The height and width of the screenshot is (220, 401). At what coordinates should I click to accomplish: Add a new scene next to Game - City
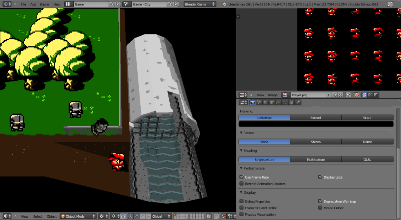click(171, 4)
